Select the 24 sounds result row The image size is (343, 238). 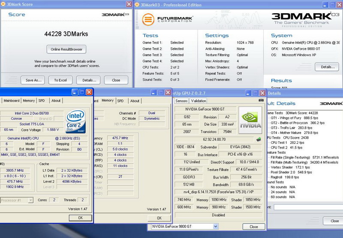tap(283, 192)
